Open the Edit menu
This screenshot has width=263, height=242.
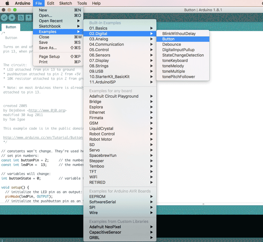(x=51, y=3)
